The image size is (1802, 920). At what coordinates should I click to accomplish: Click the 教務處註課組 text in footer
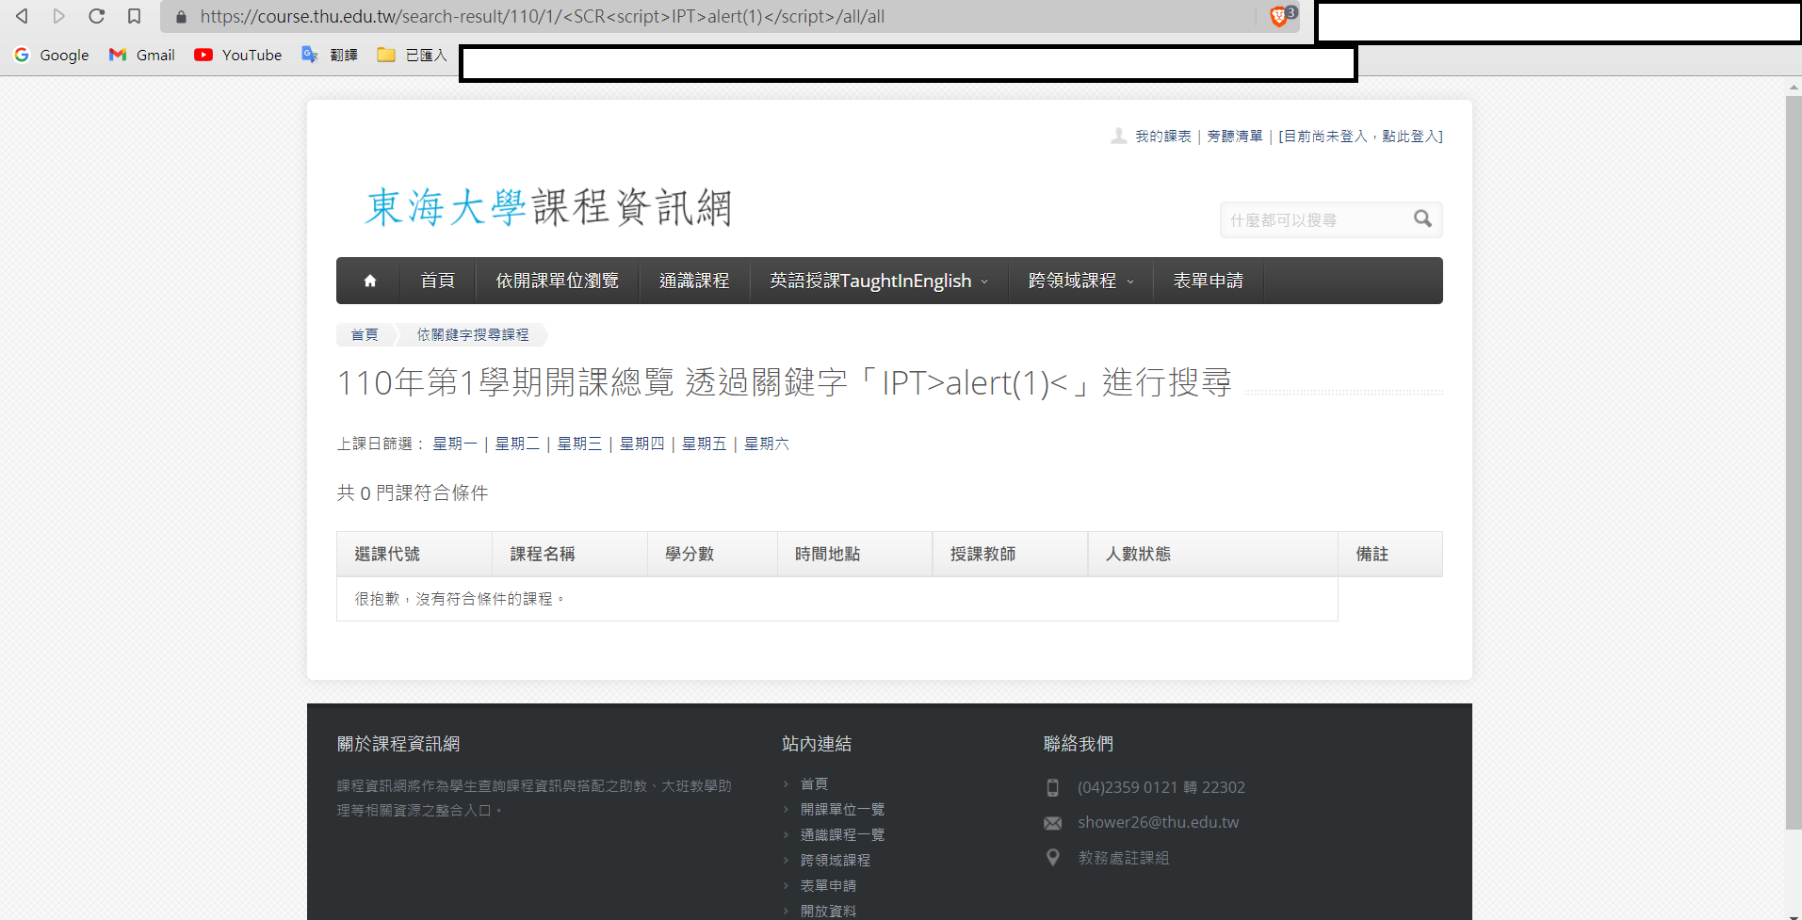click(1124, 858)
